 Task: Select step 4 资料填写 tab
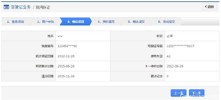click(106, 22)
